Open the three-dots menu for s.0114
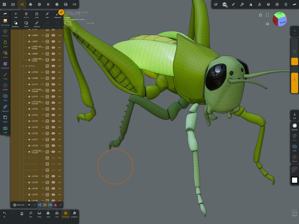 tap(60, 84)
